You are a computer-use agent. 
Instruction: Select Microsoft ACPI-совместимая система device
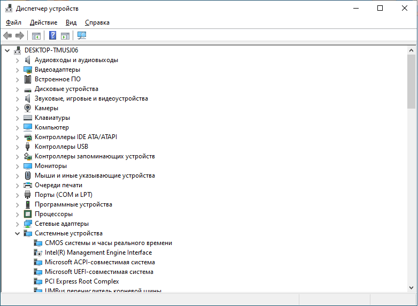pyautogui.click(x=100, y=262)
